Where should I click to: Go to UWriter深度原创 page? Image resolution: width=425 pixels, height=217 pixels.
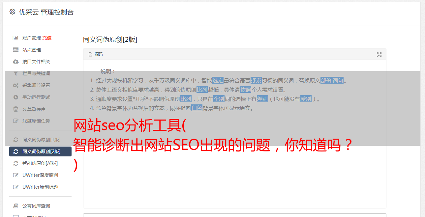click(x=40, y=175)
